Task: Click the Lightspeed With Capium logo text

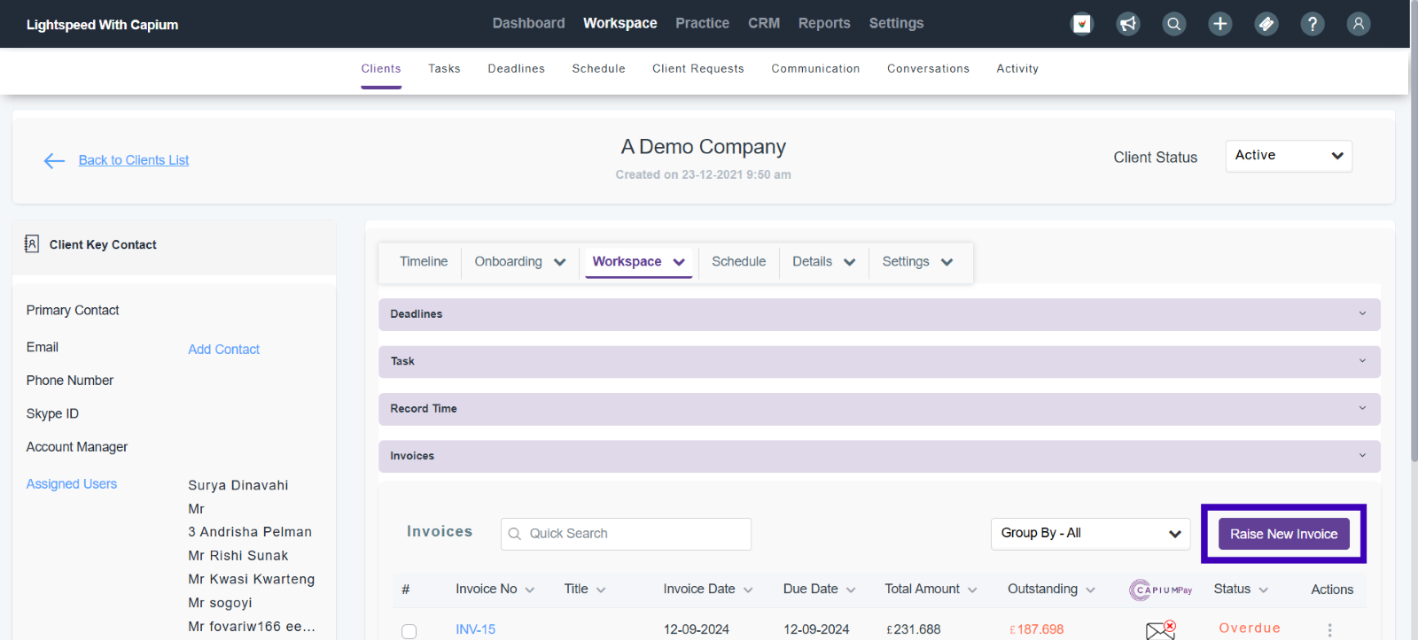Action: pyautogui.click(x=102, y=25)
